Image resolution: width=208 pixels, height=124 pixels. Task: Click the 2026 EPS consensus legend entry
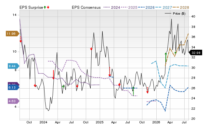146,7
